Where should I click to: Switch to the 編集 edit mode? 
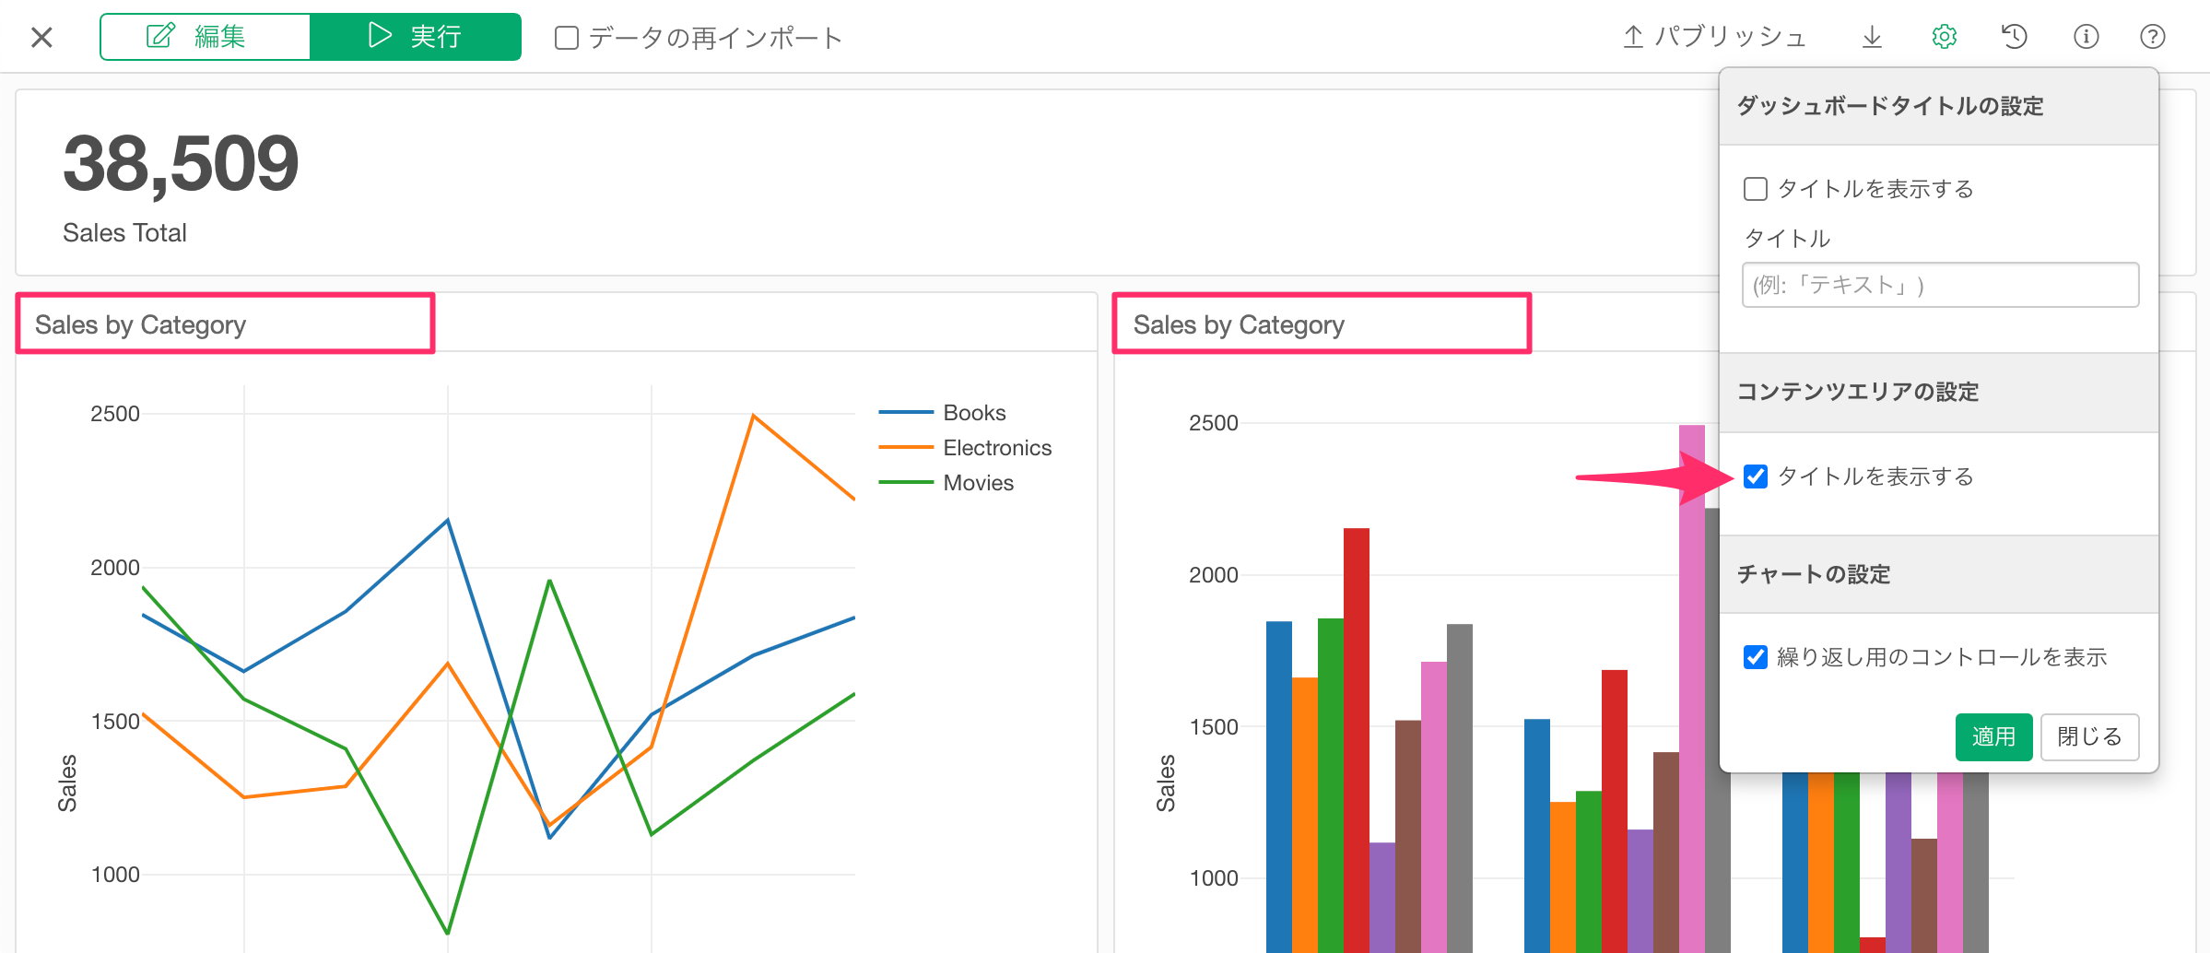click(x=205, y=37)
